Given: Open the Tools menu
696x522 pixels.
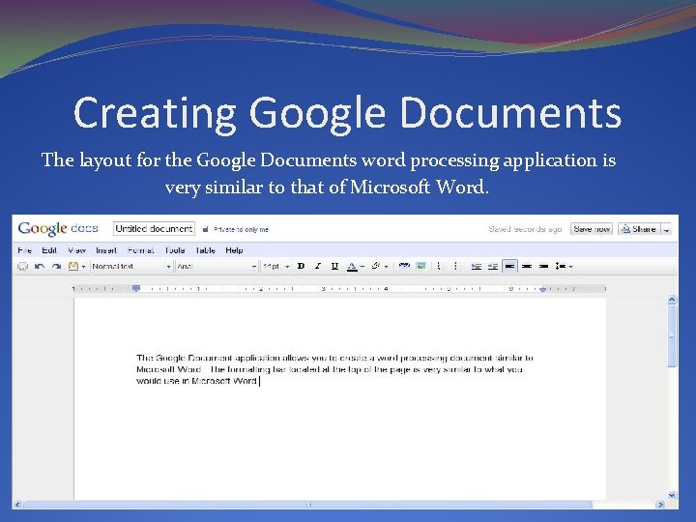Looking at the screenshot, I should (x=175, y=250).
